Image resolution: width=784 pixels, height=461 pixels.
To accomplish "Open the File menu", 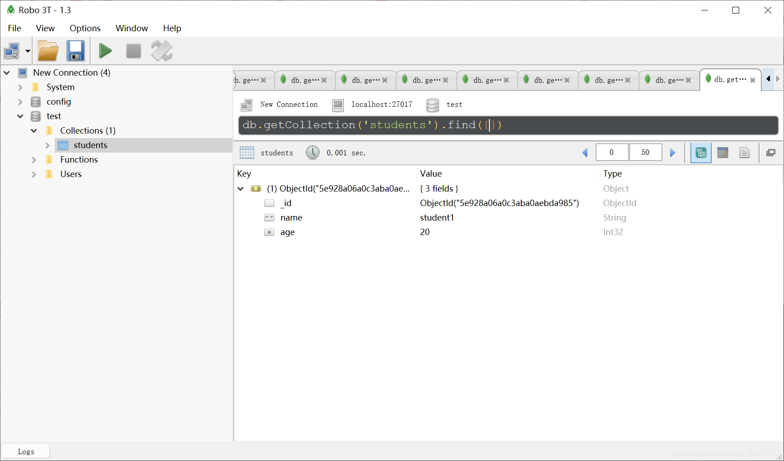I will click(15, 28).
